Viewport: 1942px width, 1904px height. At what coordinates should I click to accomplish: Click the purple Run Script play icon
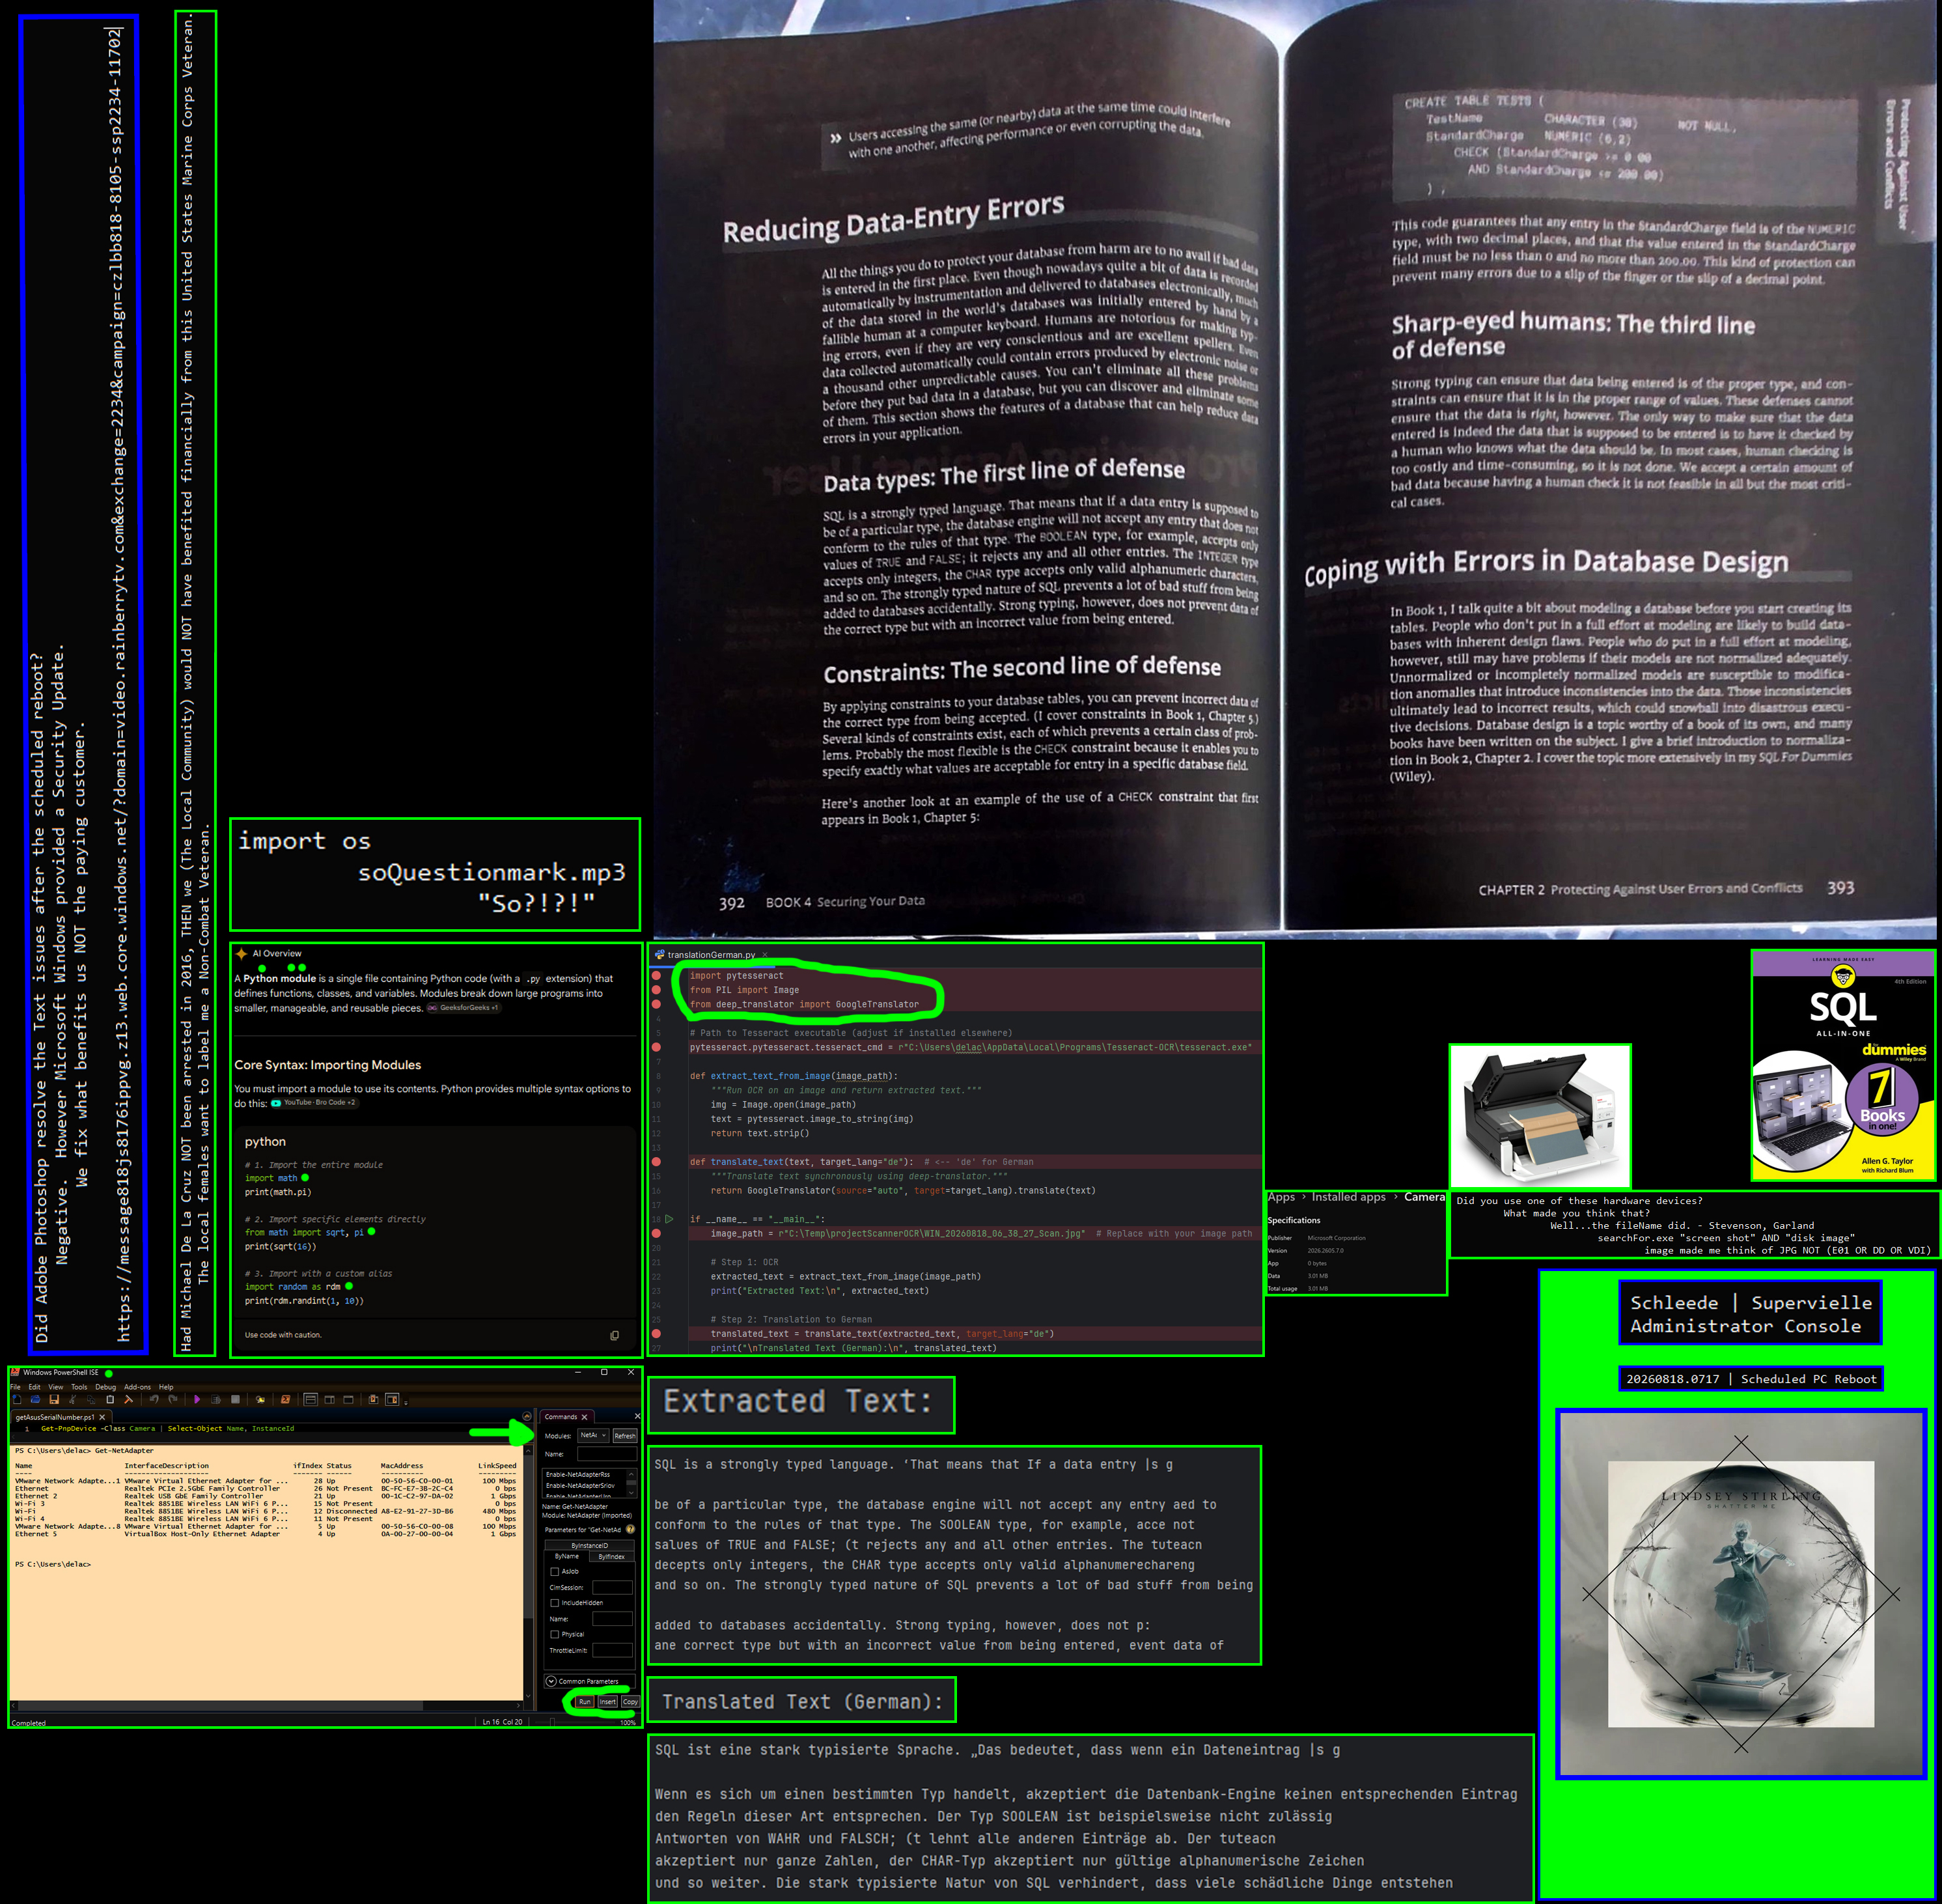[197, 1400]
